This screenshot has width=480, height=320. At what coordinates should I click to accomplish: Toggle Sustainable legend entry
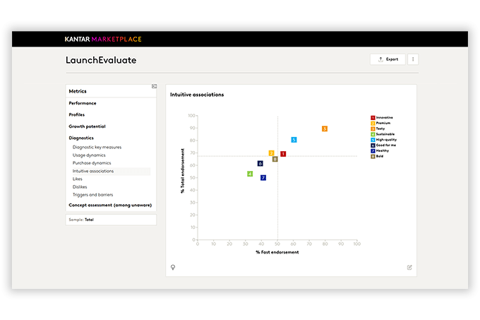click(x=383, y=134)
